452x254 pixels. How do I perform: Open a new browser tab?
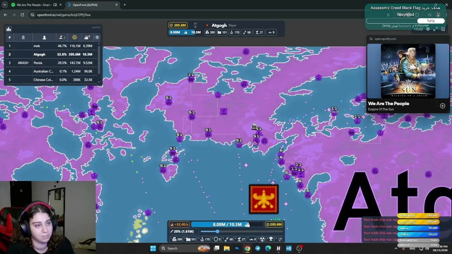click(125, 5)
